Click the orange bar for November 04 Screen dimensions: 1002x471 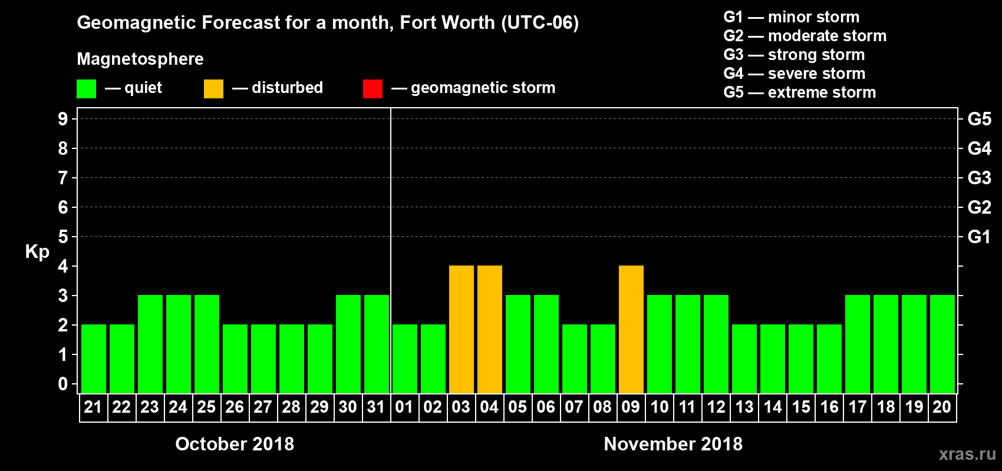(x=490, y=329)
